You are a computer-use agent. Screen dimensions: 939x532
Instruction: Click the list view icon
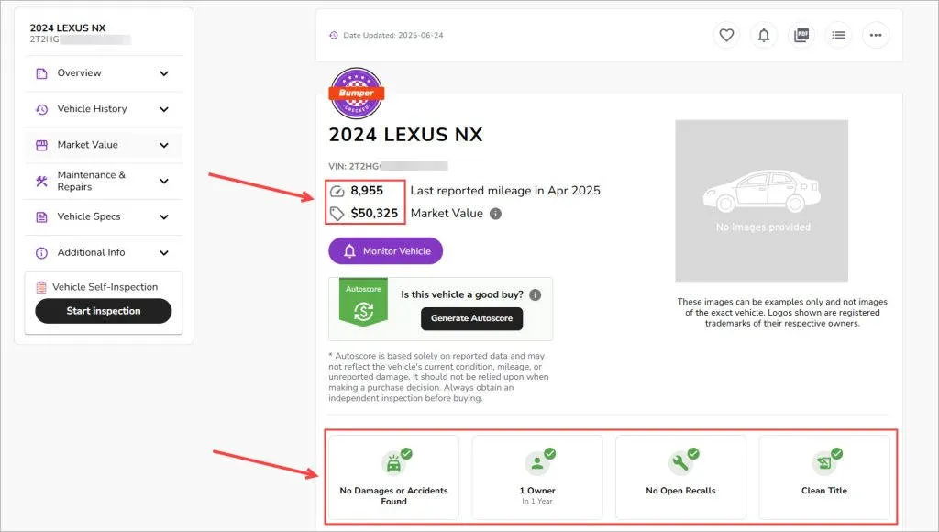click(838, 36)
